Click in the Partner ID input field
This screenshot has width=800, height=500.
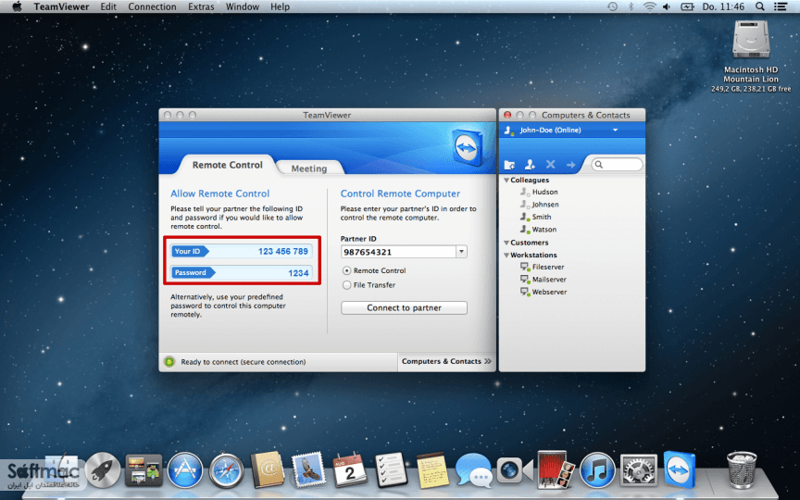(x=398, y=252)
